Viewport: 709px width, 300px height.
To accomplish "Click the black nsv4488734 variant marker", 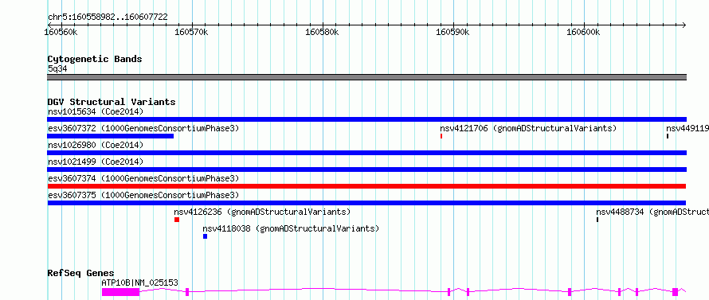I will tap(597, 220).
